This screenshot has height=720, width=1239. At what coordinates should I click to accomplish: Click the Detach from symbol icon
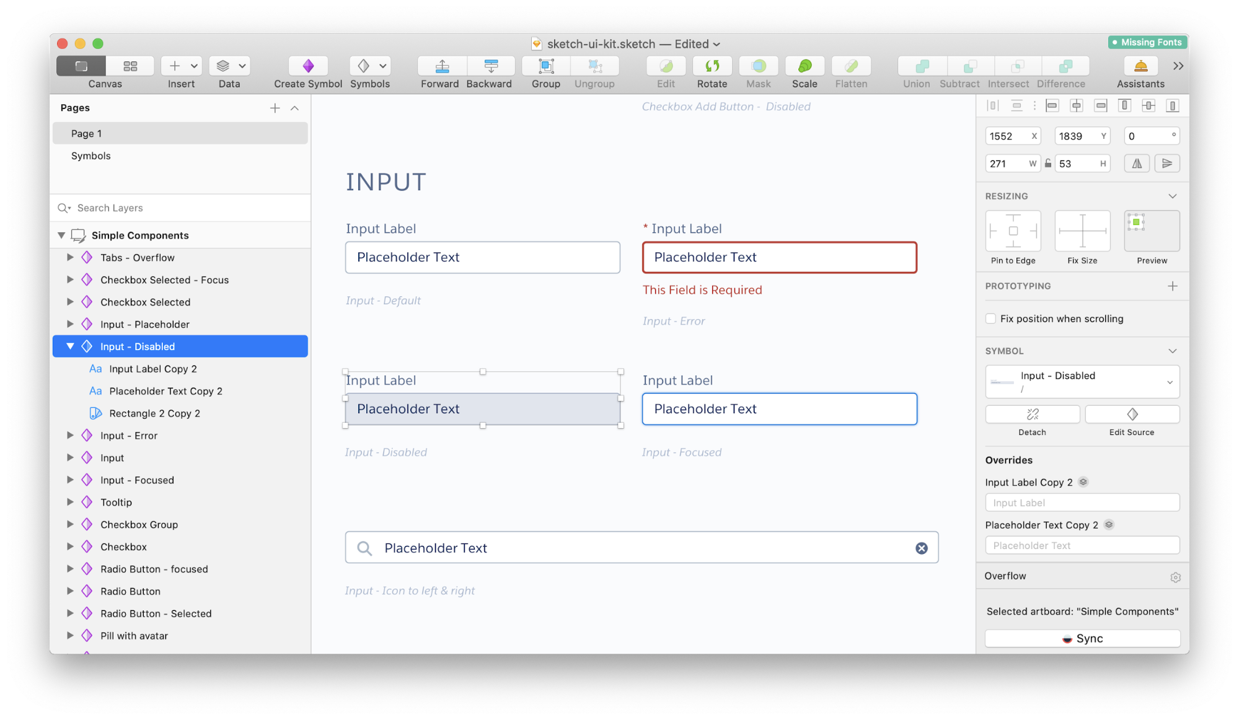pyautogui.click(x=1032, y=415)
